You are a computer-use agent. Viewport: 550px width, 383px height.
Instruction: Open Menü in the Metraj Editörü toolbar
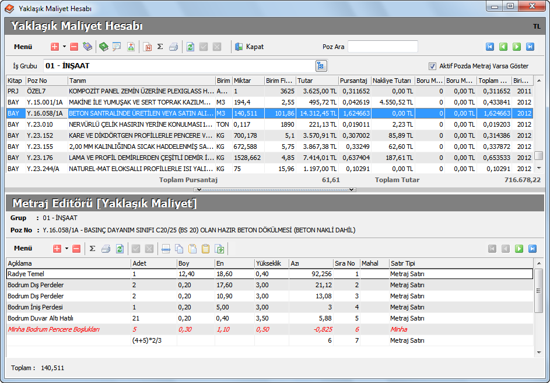(x=23, y=249)
